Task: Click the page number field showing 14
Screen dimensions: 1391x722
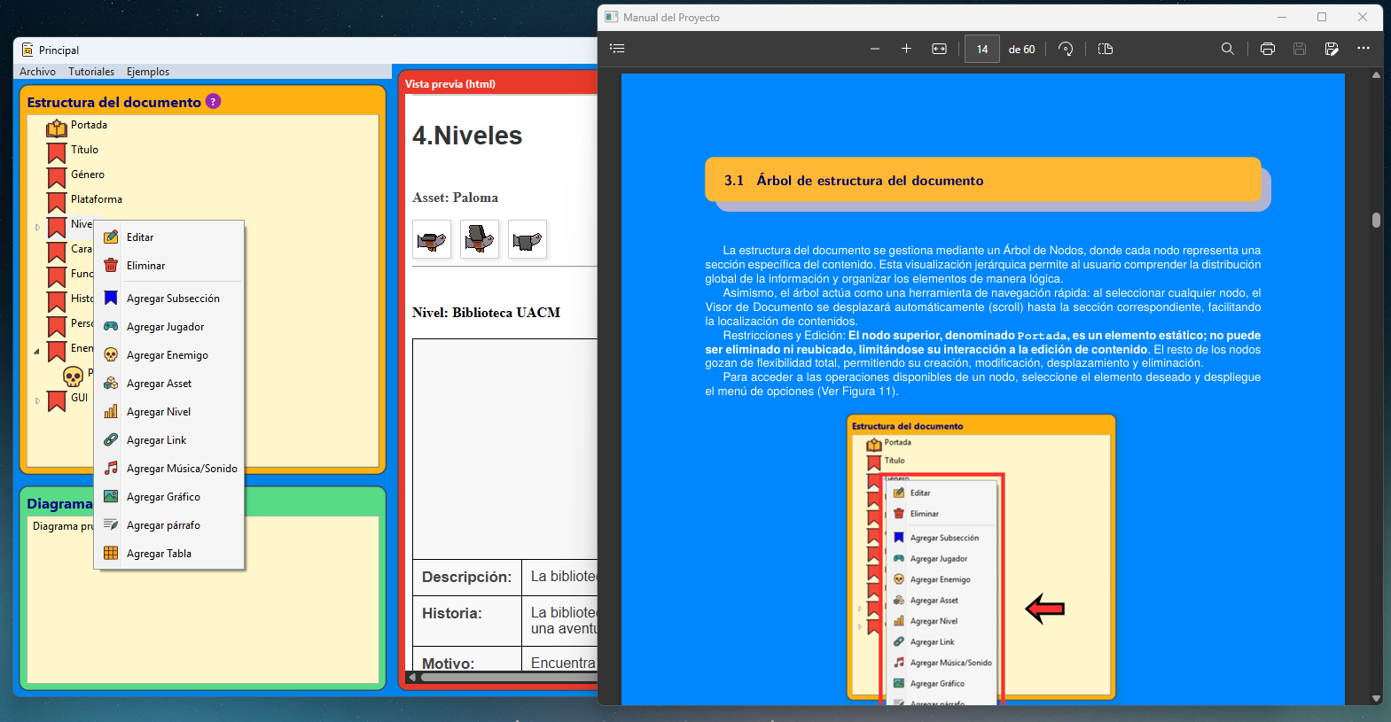Action: coord(982,49)
